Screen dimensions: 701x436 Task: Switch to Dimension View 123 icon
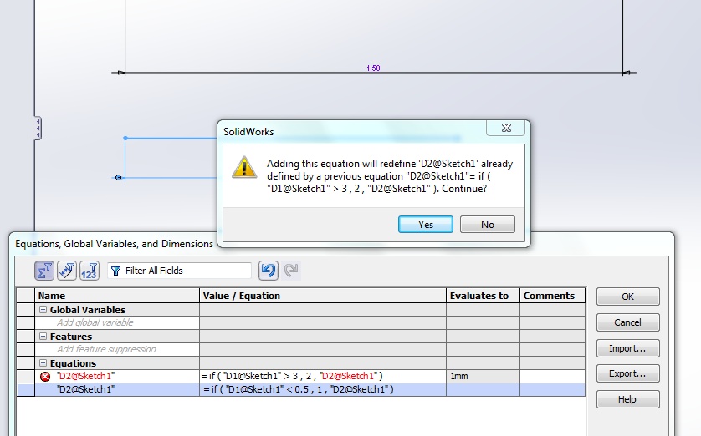click(x=89, y=271)
